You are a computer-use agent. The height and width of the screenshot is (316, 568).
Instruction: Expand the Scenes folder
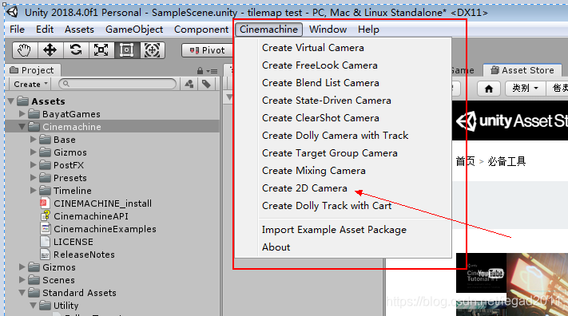(22, 280)
